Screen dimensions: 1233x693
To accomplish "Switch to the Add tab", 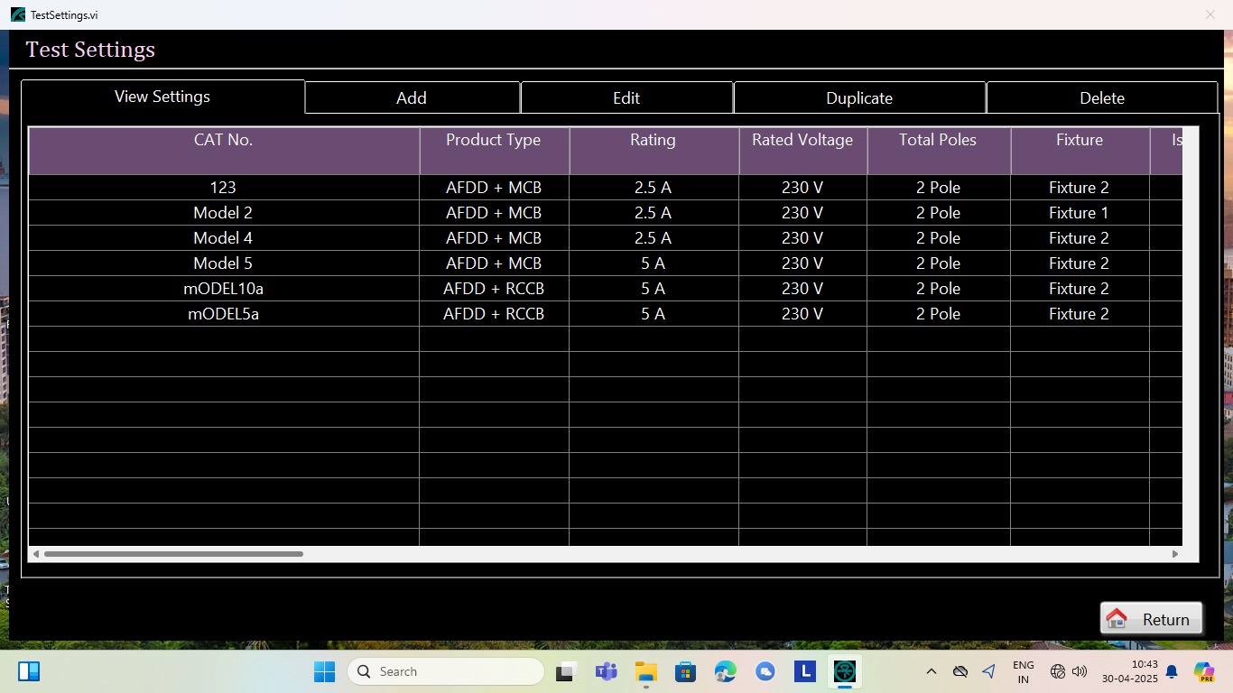I will 412,97.
